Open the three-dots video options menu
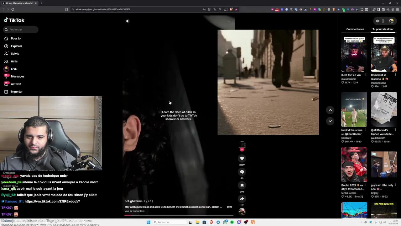Screen dimensions: 401x226 229,21
